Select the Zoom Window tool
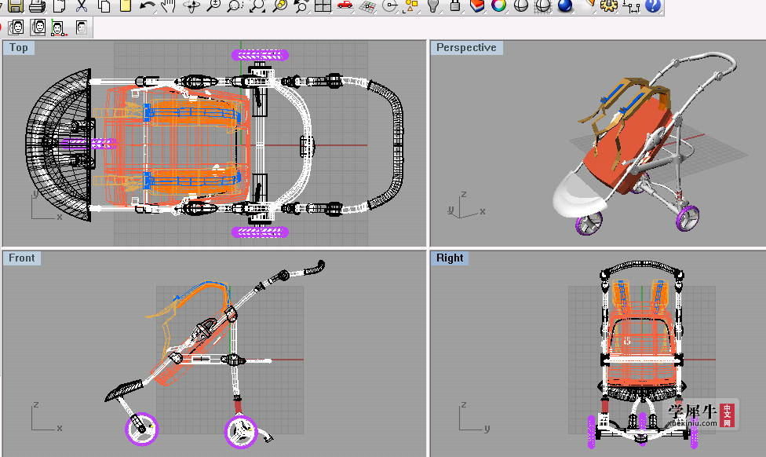Image resolution: width=766 pixels, height=457 pixels. 235,5
